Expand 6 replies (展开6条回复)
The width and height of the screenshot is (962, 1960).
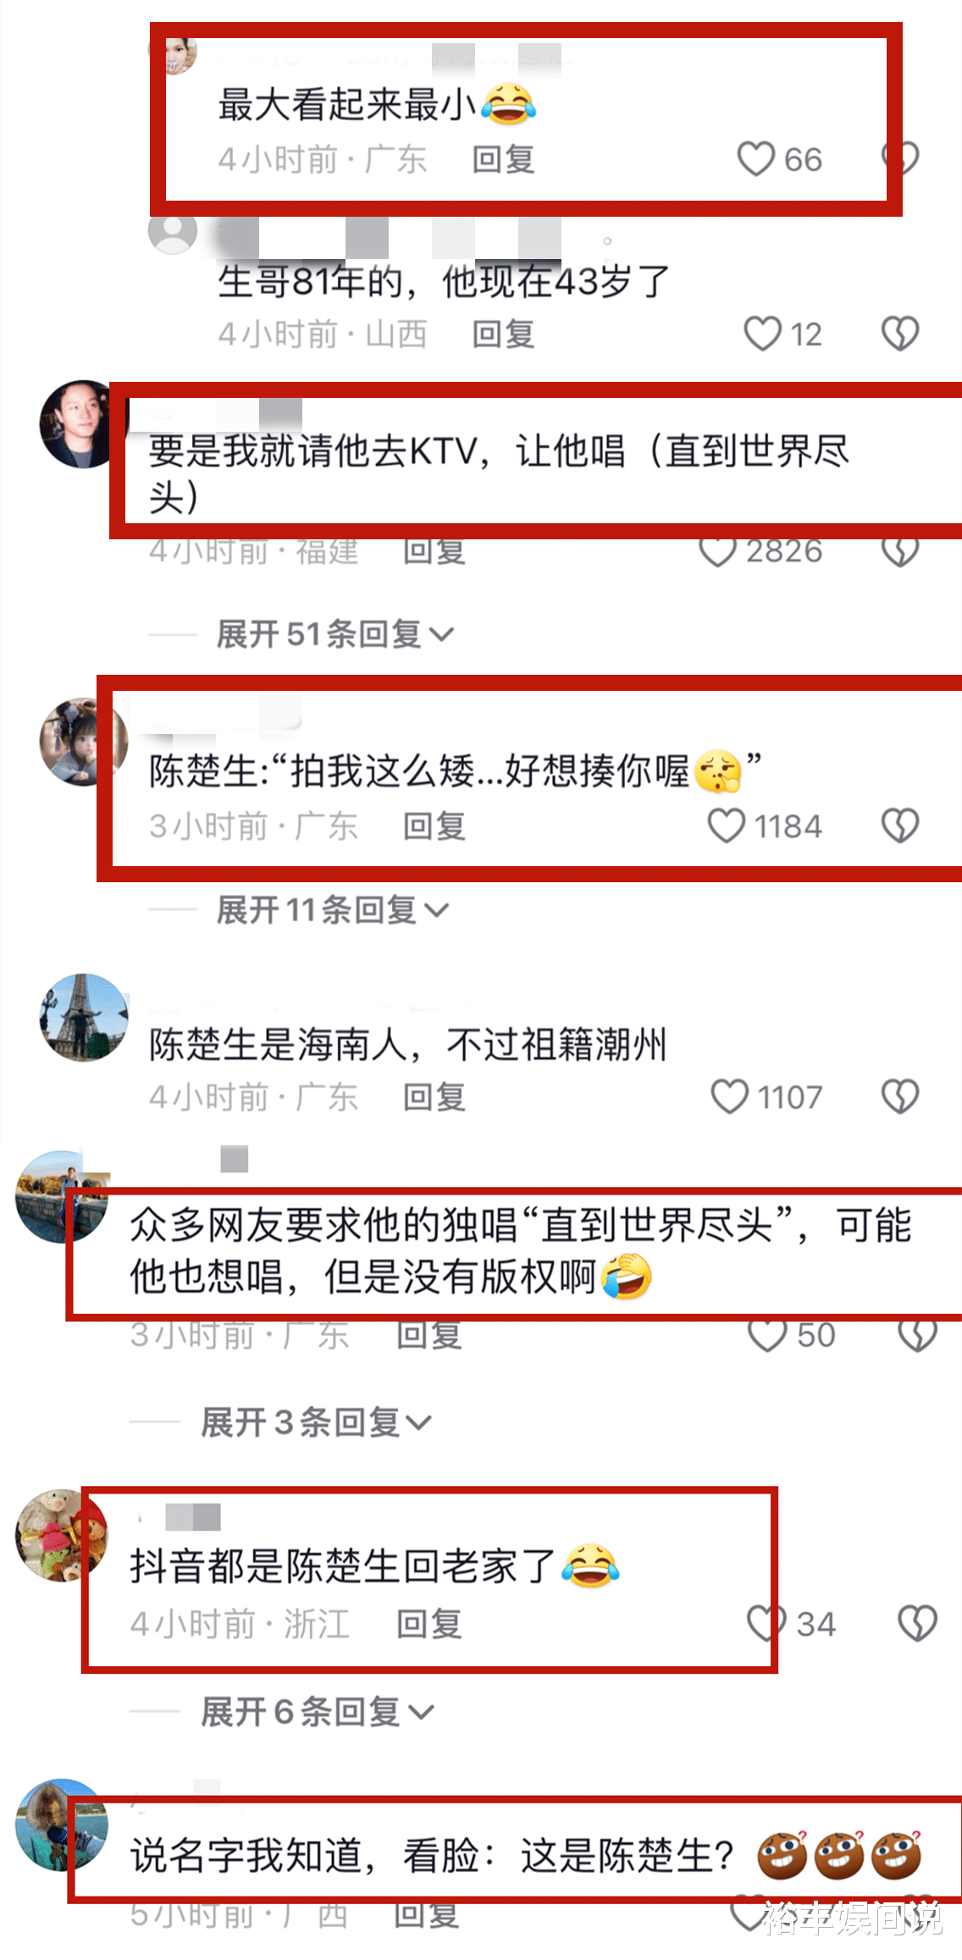[x=317, y=1711]
